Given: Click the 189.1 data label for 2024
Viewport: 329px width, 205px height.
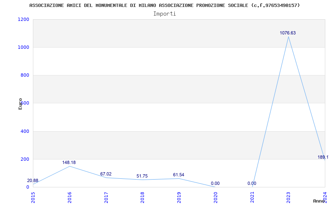Looking at the screenshot, I should (323, 157).
